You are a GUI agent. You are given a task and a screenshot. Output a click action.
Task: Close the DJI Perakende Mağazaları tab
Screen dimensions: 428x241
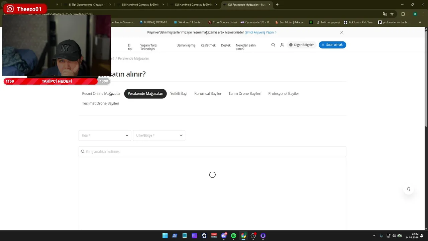point(269,5)
